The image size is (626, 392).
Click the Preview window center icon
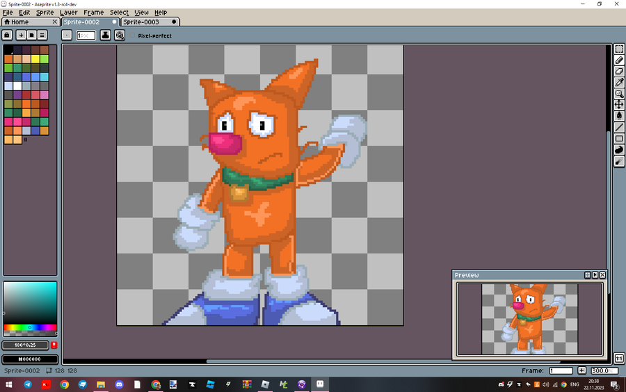click(587, 275)
